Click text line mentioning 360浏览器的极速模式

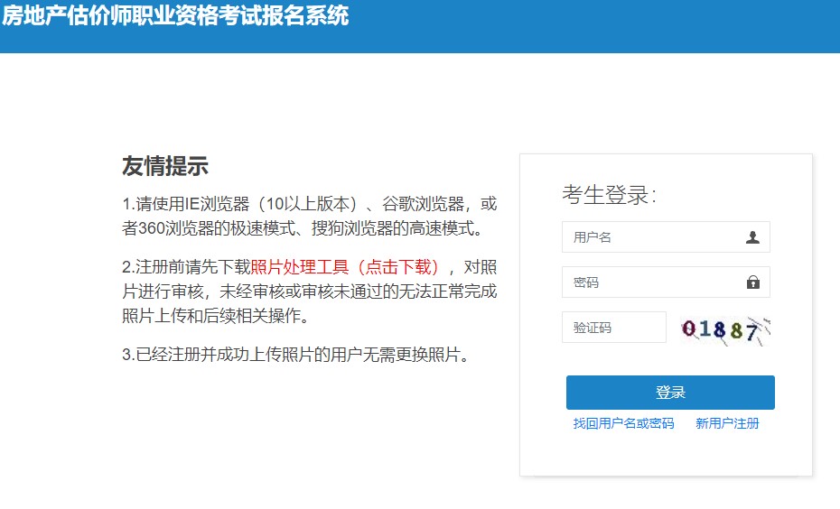[x=309, y=228]
